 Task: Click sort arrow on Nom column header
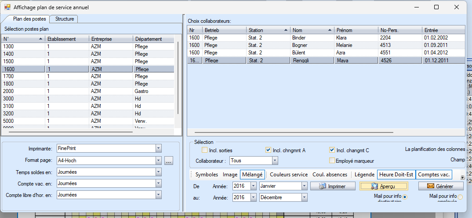tap(330, 30)
